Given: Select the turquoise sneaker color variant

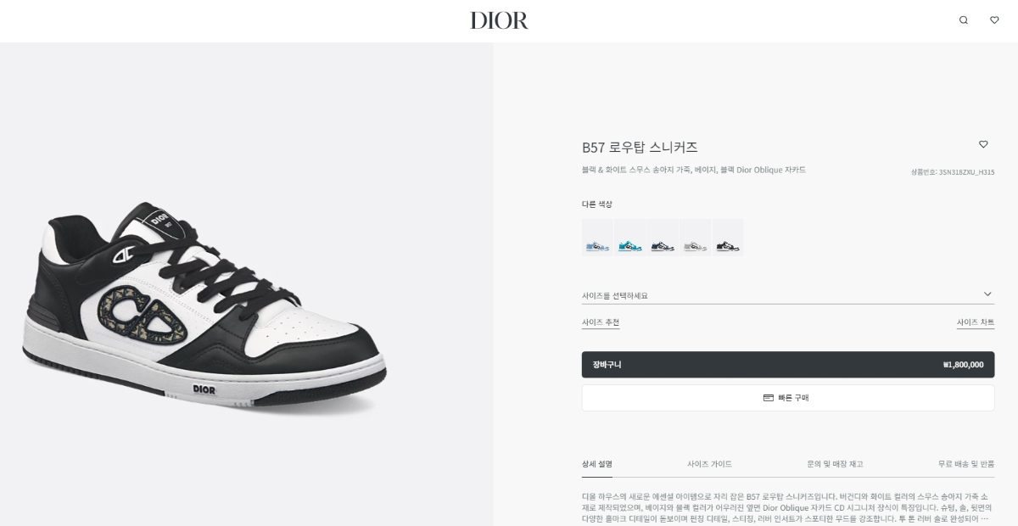Looking at the screenshot, I should [629, 238].
